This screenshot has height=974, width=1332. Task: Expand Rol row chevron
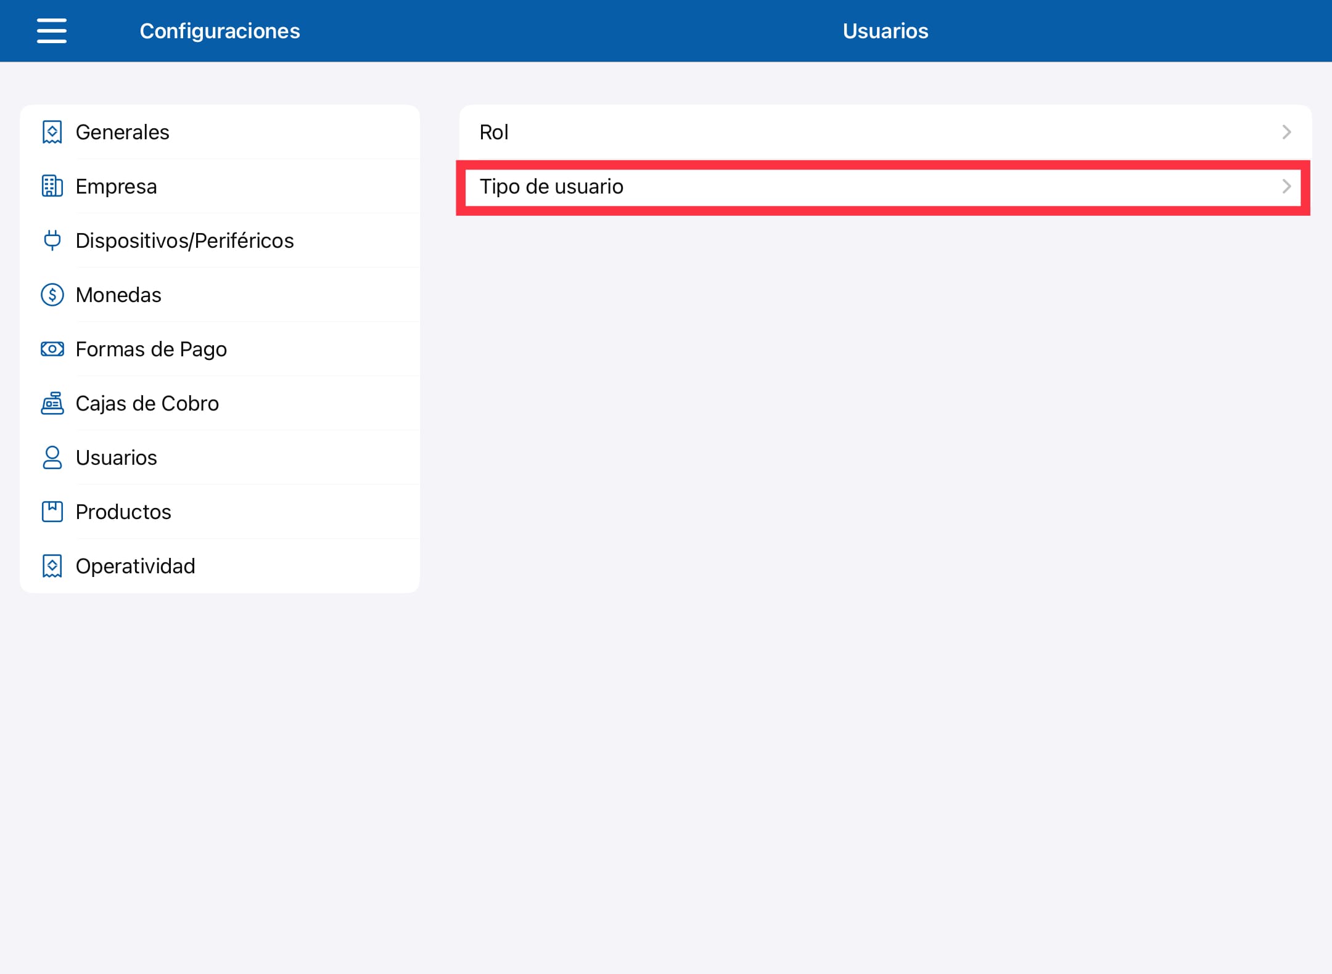click(1286, 132)
